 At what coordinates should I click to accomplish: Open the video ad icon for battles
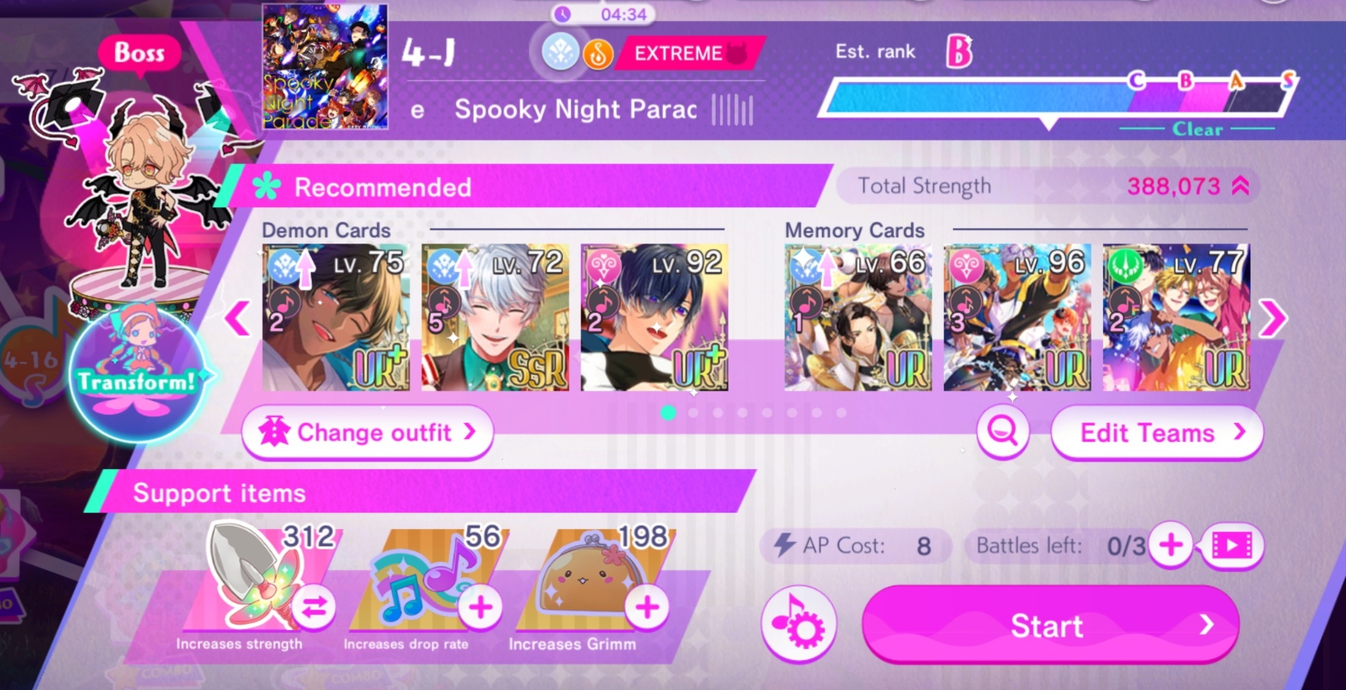coord(1232,545)
